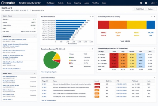The width and height of the screenshot is (158, 106).
Task: Open the View All Vulnerabilities link
Action: click(x=48, y=101)
